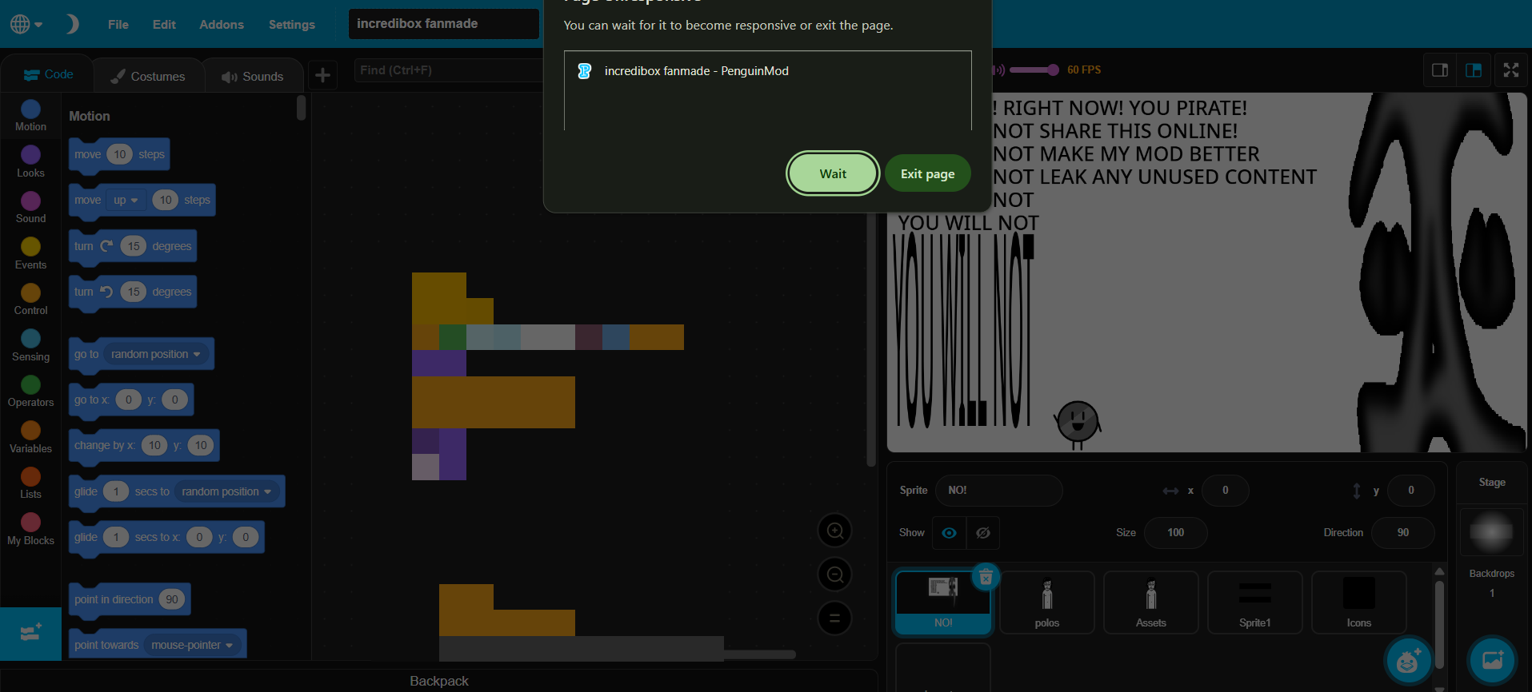Show the sprite with eye icon

[949, 533]
